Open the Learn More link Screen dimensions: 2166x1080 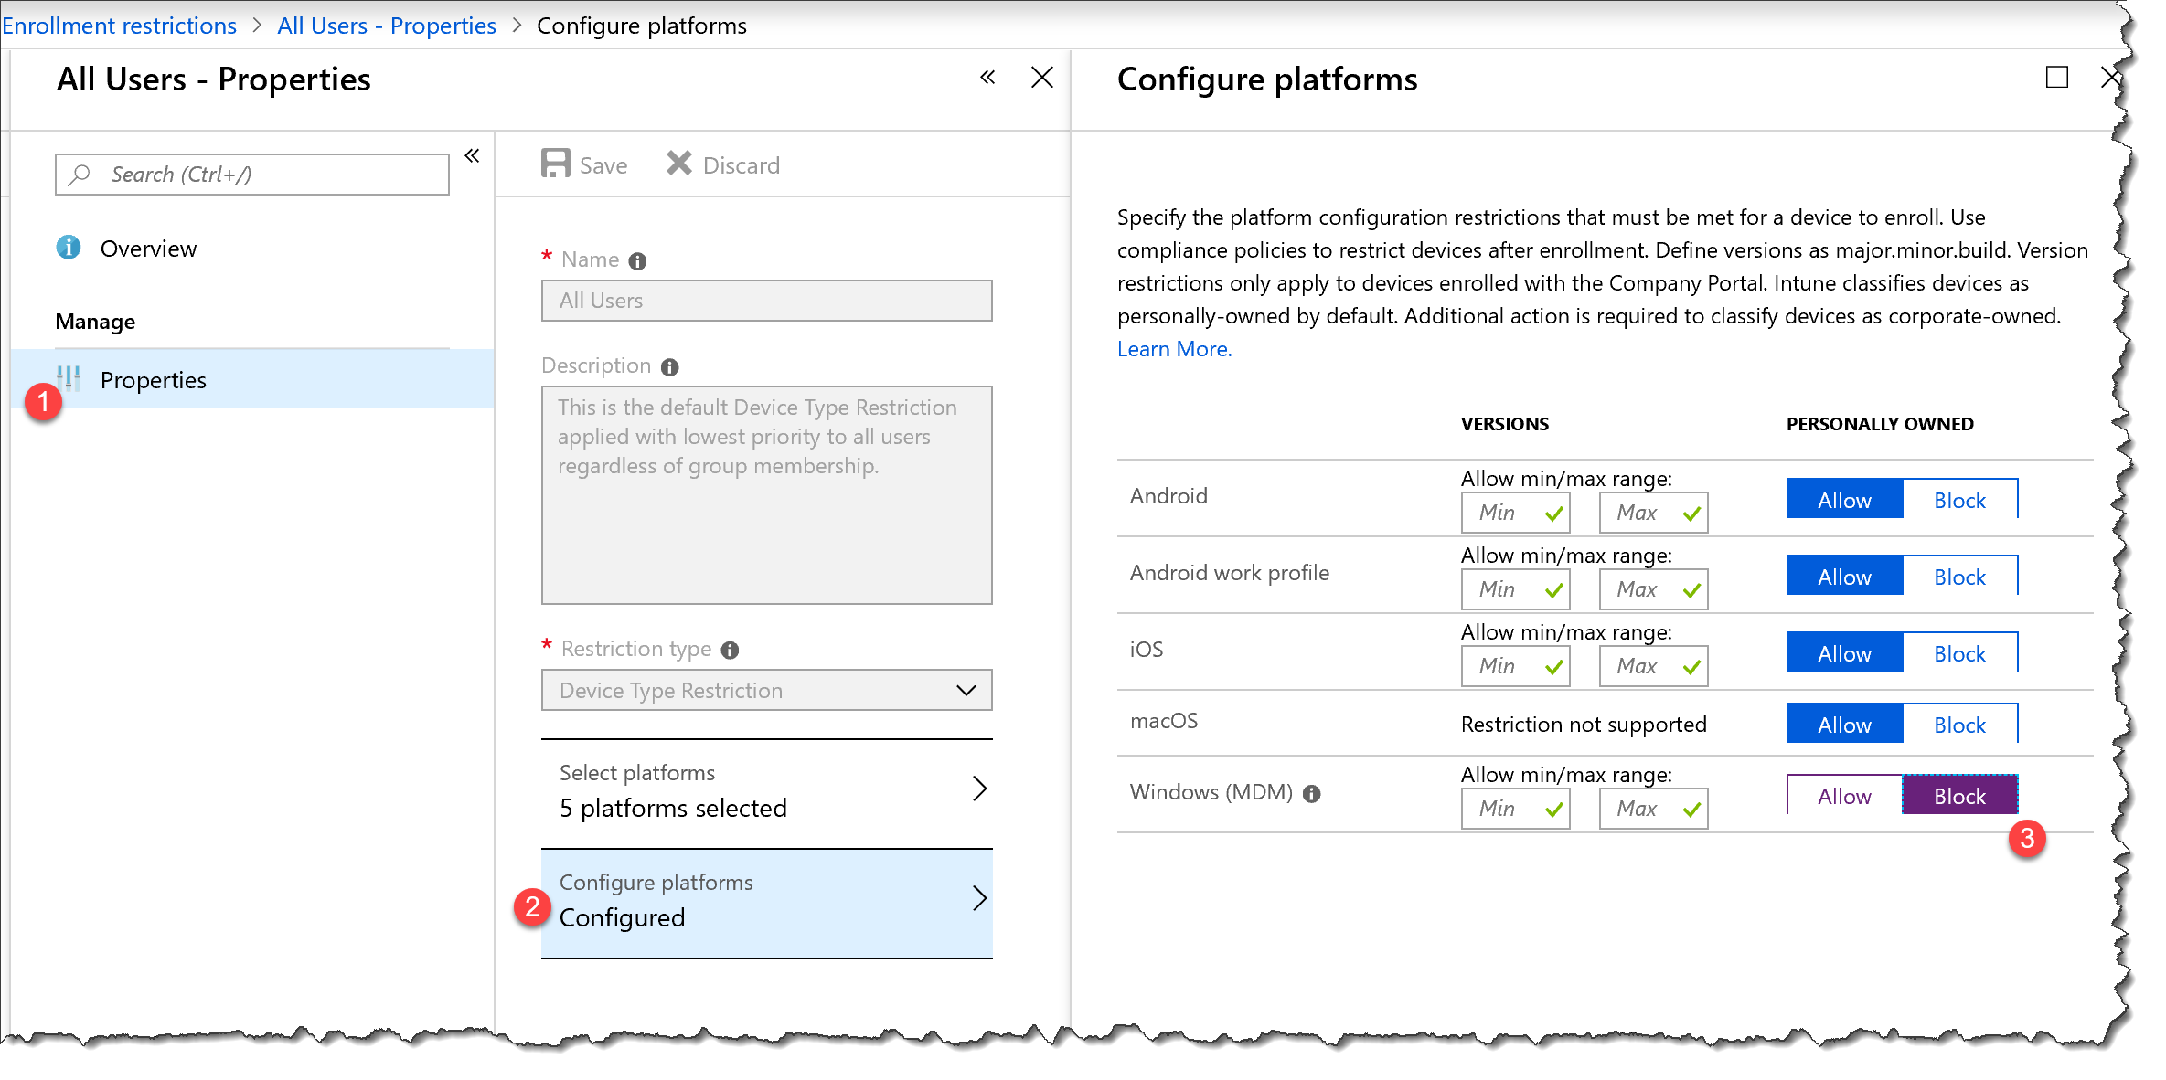(1174, 349)
